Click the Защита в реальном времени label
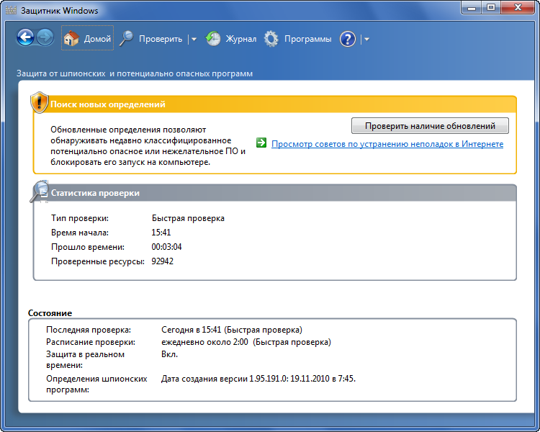Viewport: 540px width, 432px height. (x=85, y=360)
